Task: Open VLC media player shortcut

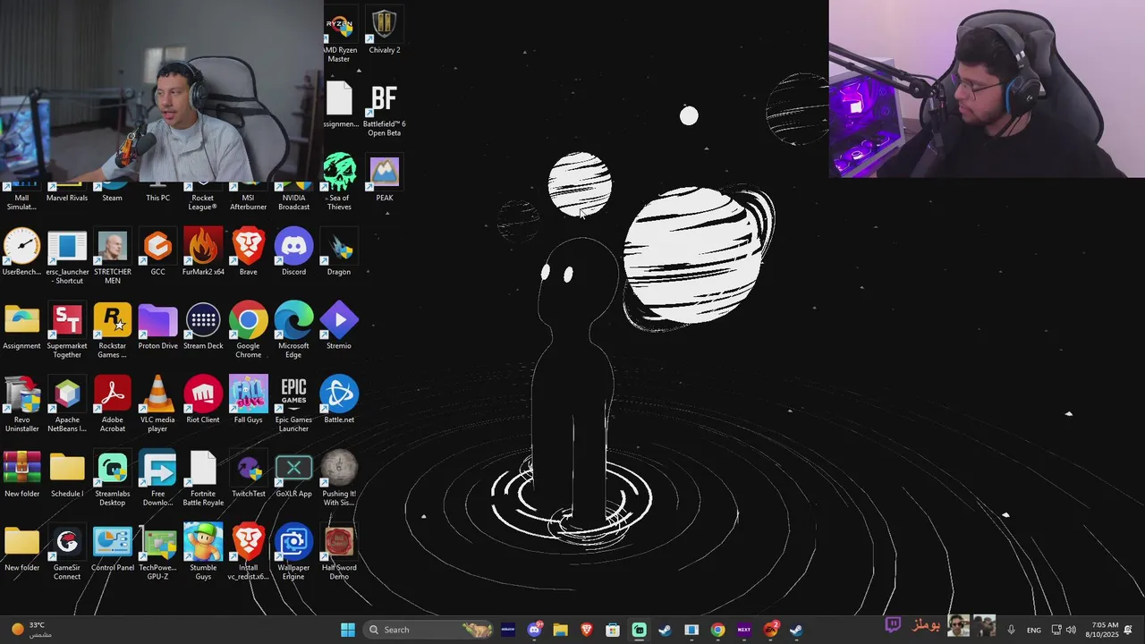Action: pyautogui.click(x=157, y=405)
